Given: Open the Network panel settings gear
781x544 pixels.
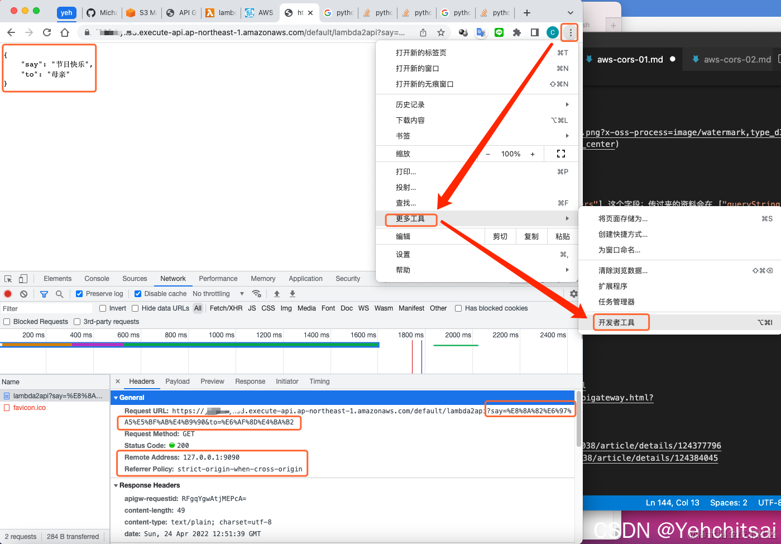Looking at the screenshot, I should pos(573,293).
